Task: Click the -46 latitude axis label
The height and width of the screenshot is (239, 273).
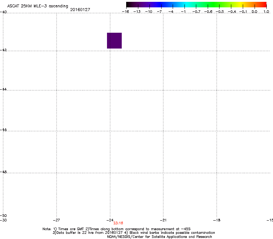Action: 3,130
